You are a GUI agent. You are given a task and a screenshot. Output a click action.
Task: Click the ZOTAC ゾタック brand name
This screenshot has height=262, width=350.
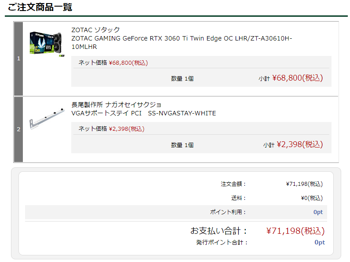pyautogui.click(x=95, y=30)
